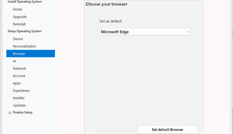Open Personalization settings in sidebar
The width and height of the screenshot is (233, 134).
coord(24,46)
